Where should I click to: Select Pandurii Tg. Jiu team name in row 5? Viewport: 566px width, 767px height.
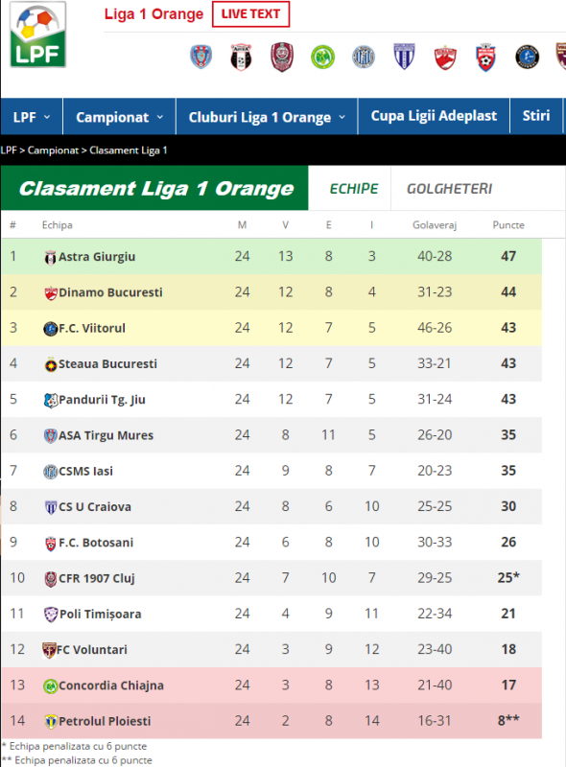(105, 400)
